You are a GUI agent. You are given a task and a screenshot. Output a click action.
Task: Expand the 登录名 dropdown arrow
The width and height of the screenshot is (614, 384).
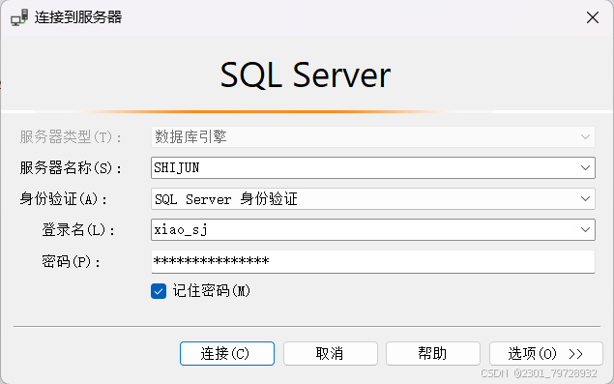pos(585,229)
